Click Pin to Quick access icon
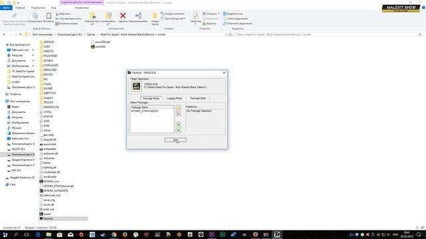This screenshot has width=426, height=239. pos(15,16)
